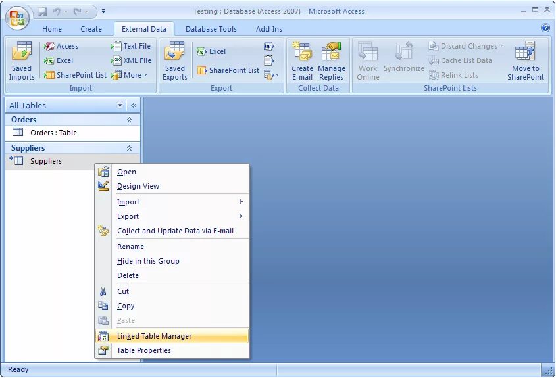Select Orders : Table in navigation pane

tap(72, 133)
